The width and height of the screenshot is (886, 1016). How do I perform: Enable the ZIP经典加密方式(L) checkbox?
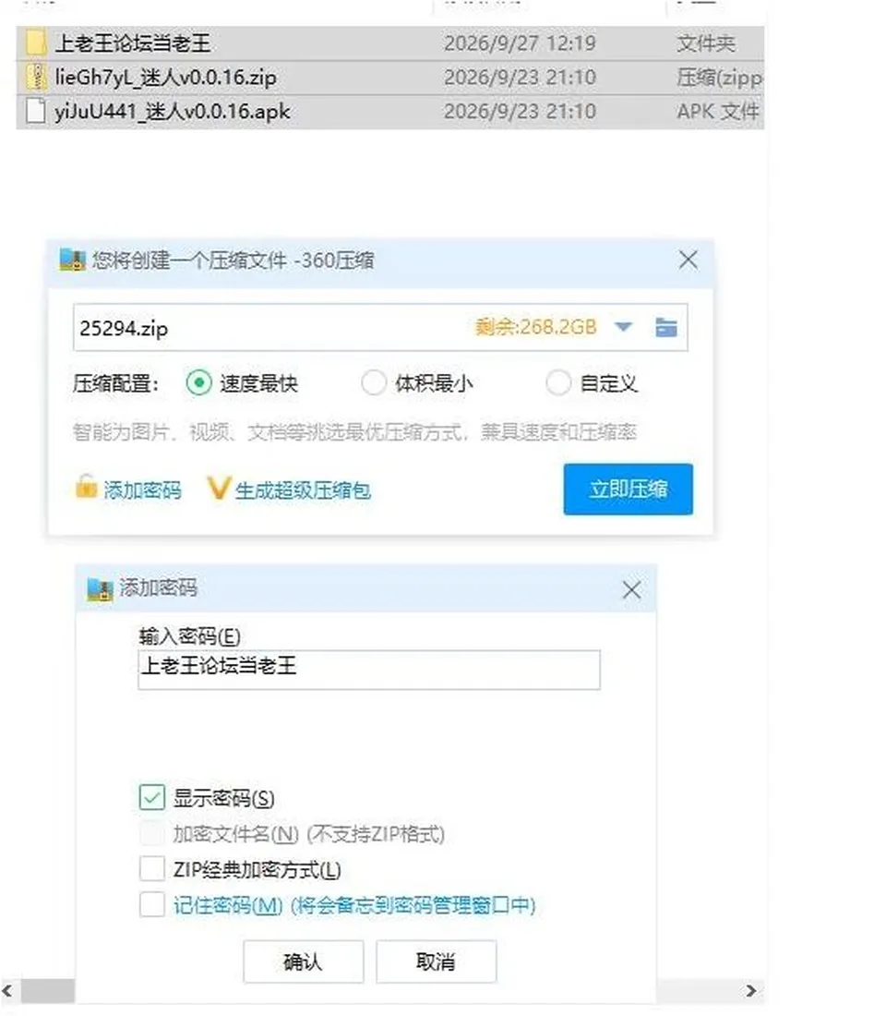[152, 868]
